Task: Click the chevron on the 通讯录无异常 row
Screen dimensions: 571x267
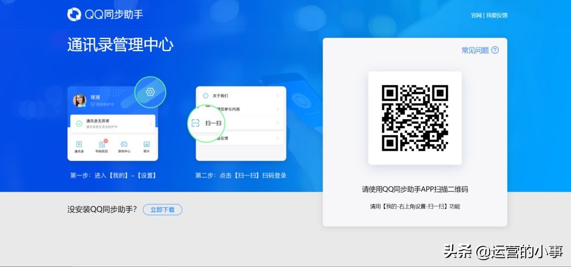Action: pos(150,123)
